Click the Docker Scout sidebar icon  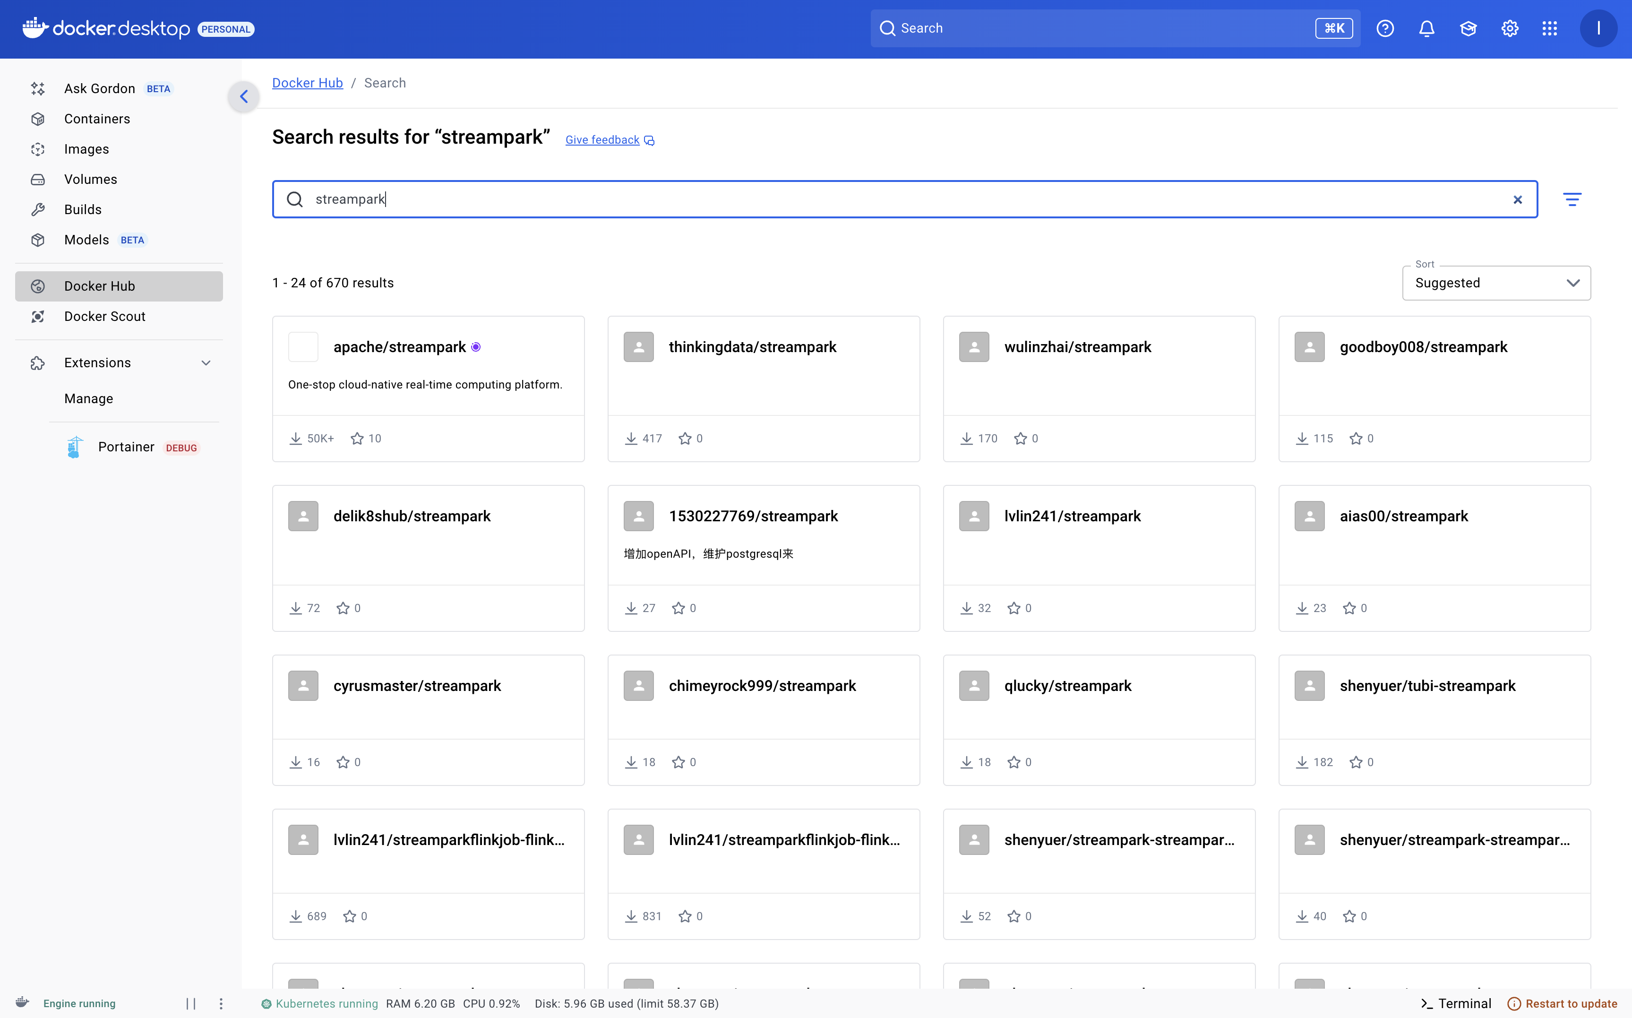click(x=38, y=317)
